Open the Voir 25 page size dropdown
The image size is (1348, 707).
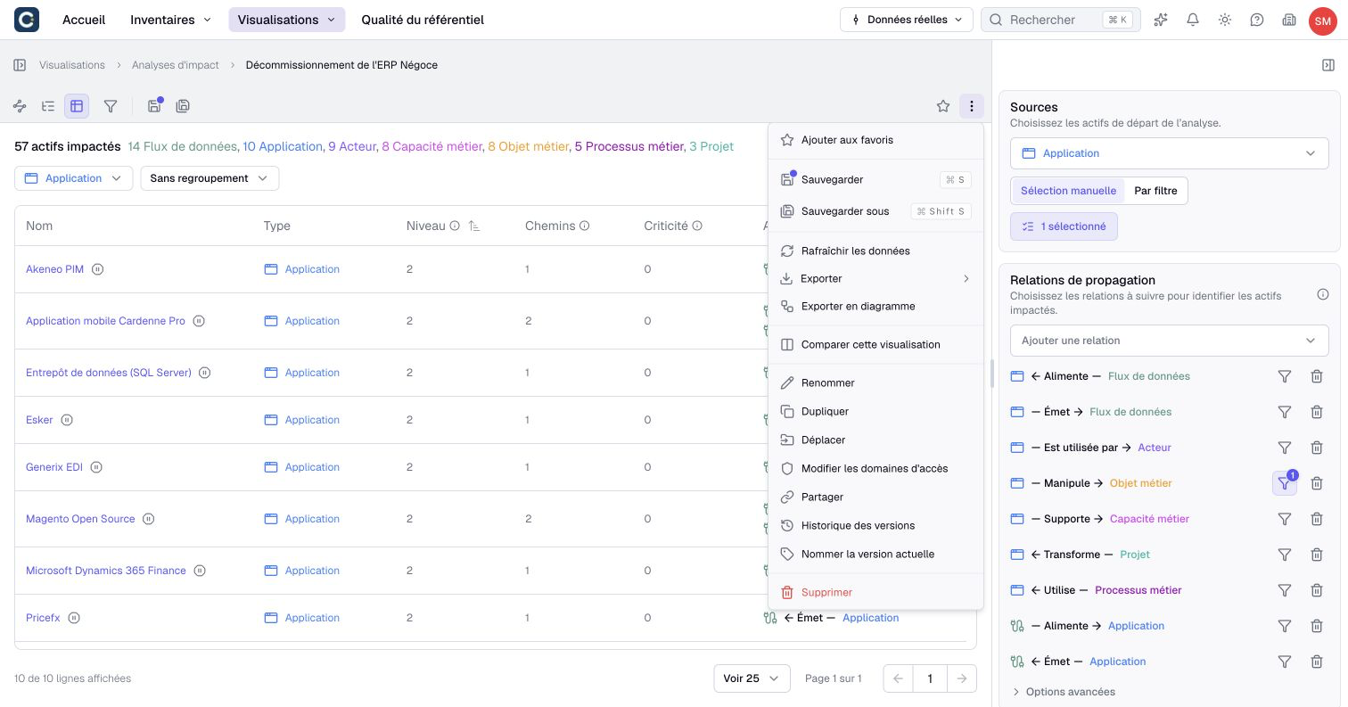752,678
